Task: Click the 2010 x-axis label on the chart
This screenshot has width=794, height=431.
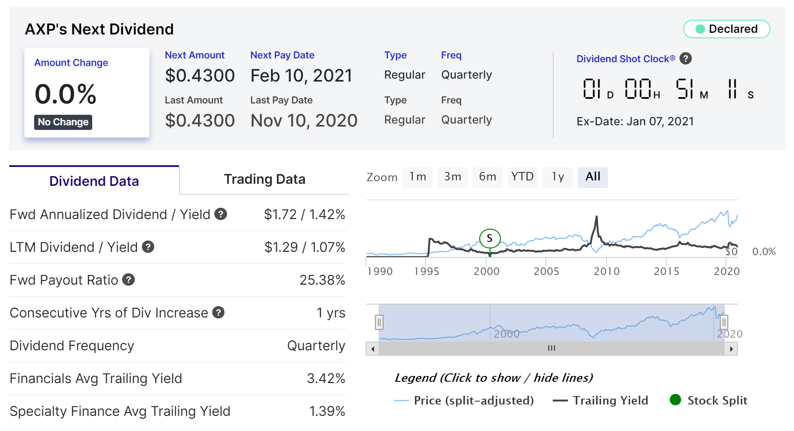Action: click(x=607, y=271)
